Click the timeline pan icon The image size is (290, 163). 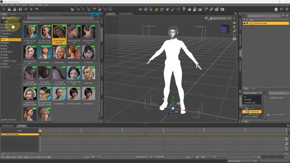click(286, 139)
